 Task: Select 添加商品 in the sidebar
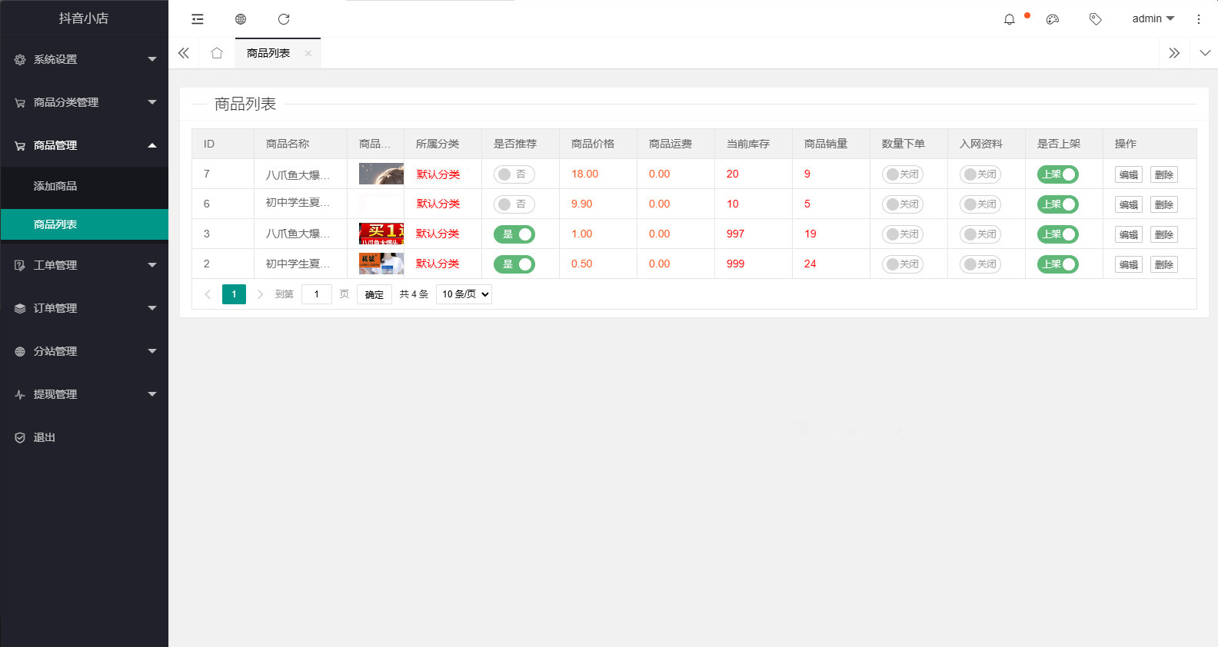[55, 186]
